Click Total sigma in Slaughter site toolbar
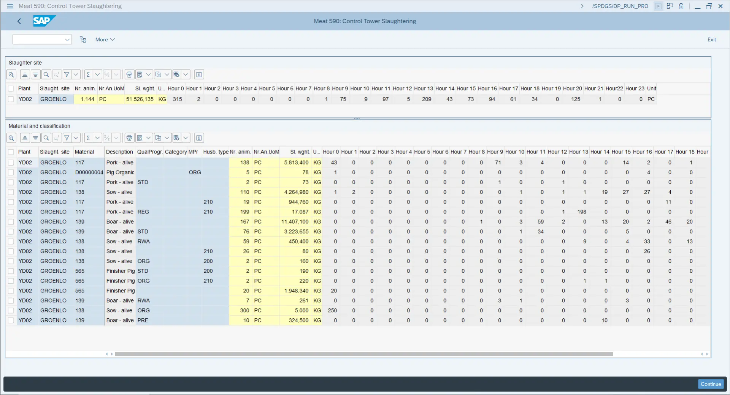Image resolution: width=730 pixels, height=395 pixels. click(88, 74)
